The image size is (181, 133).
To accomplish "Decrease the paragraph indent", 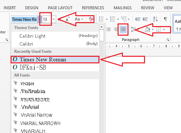I will point(138,19).
